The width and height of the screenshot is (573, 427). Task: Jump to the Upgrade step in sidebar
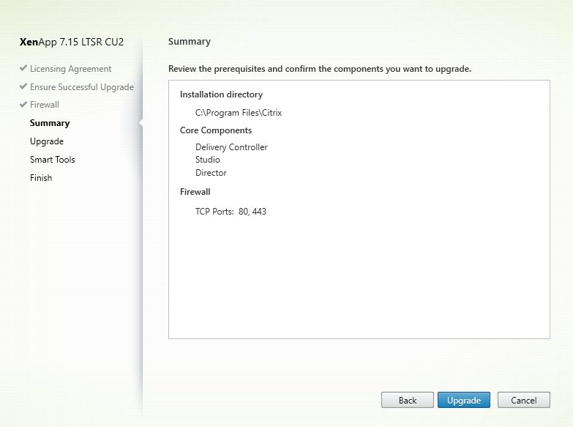47,141
